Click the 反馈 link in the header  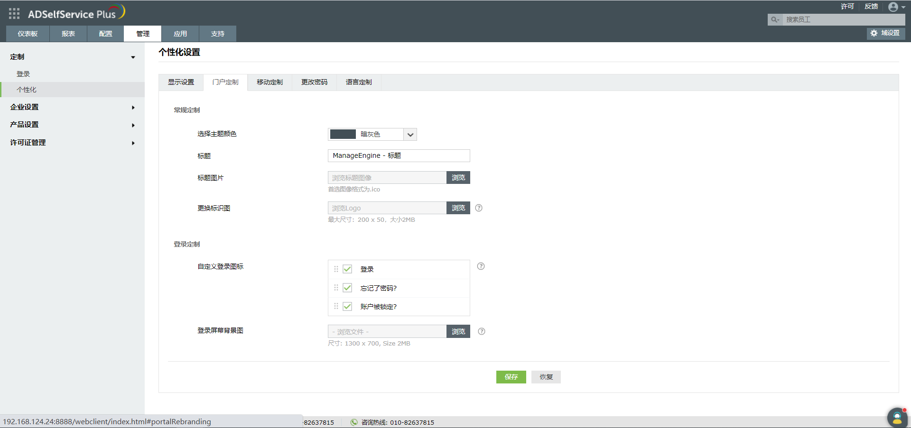pos(871,6)
